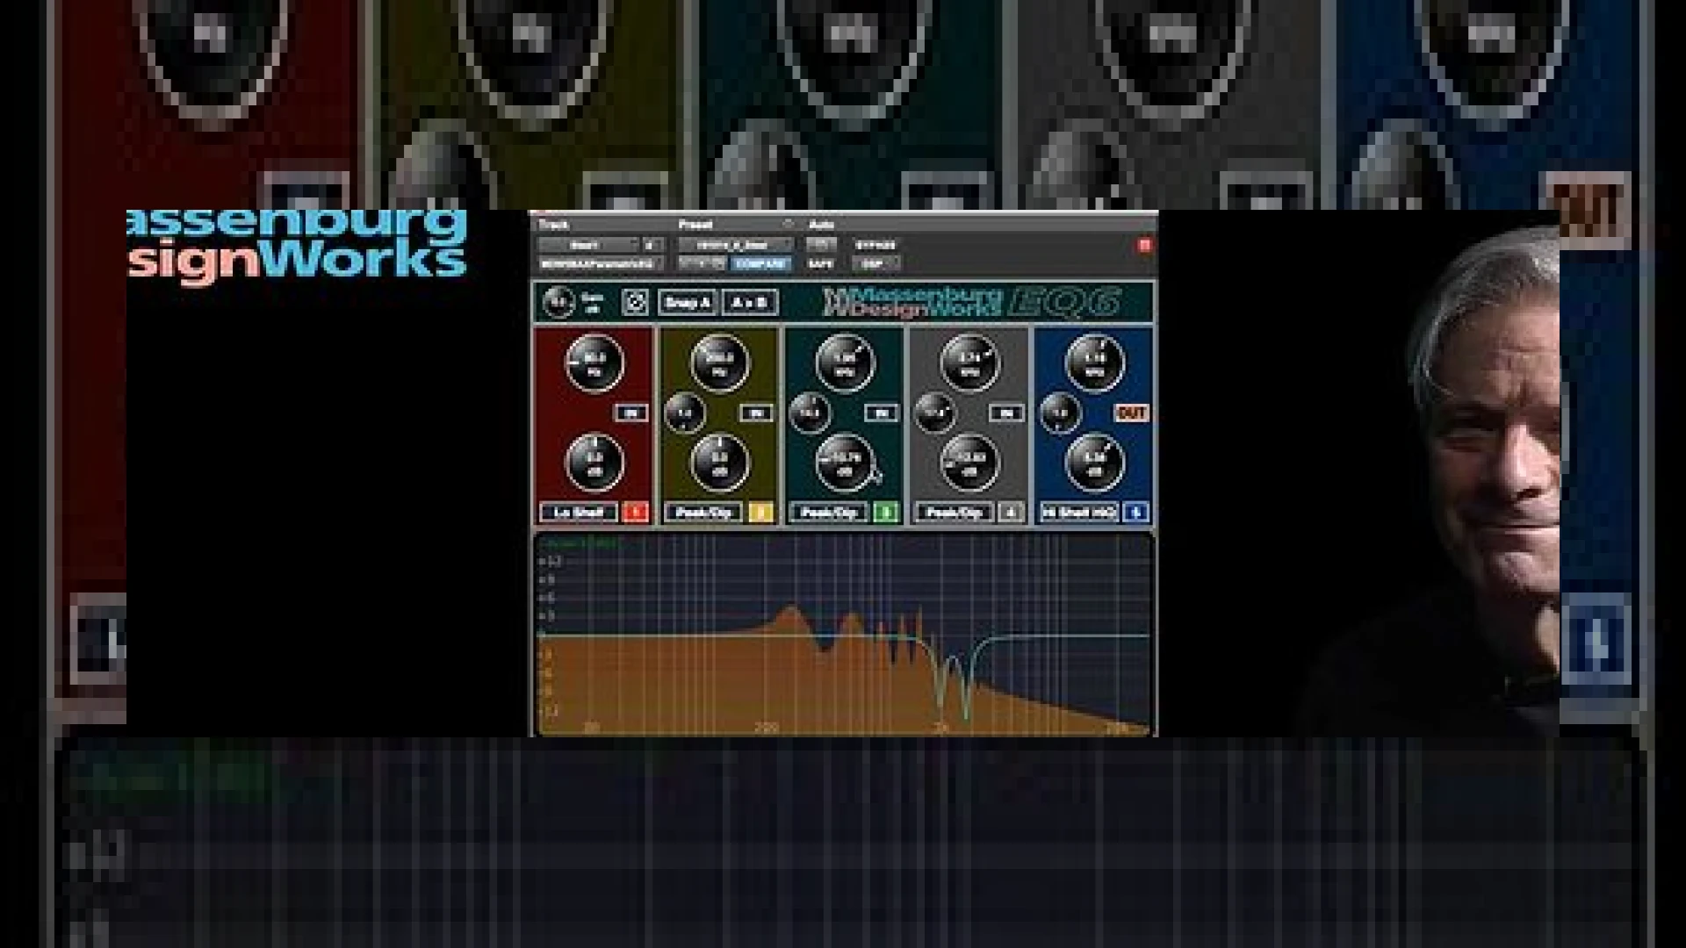Toggle the BYPASS button

[x=875, y=245]
